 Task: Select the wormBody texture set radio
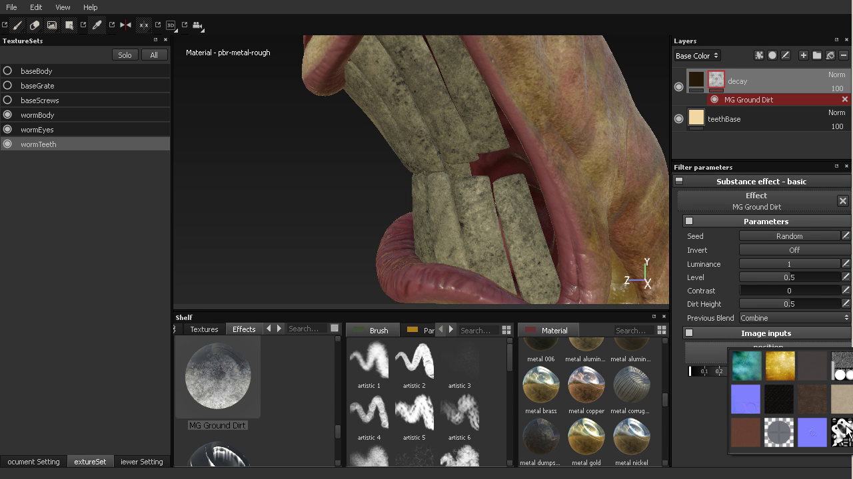(x=8, y=115)
